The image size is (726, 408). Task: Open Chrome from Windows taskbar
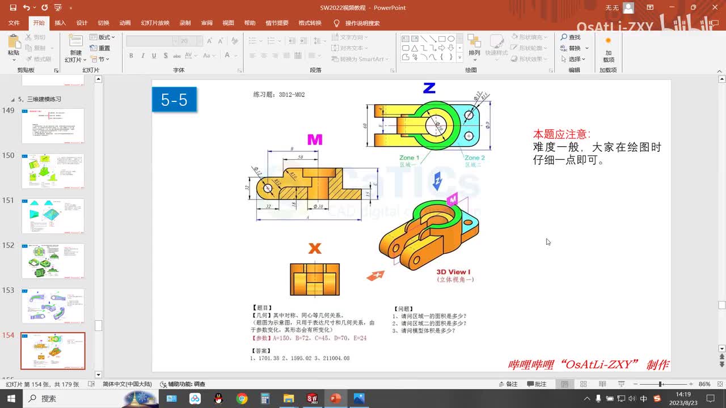(242, 398)
